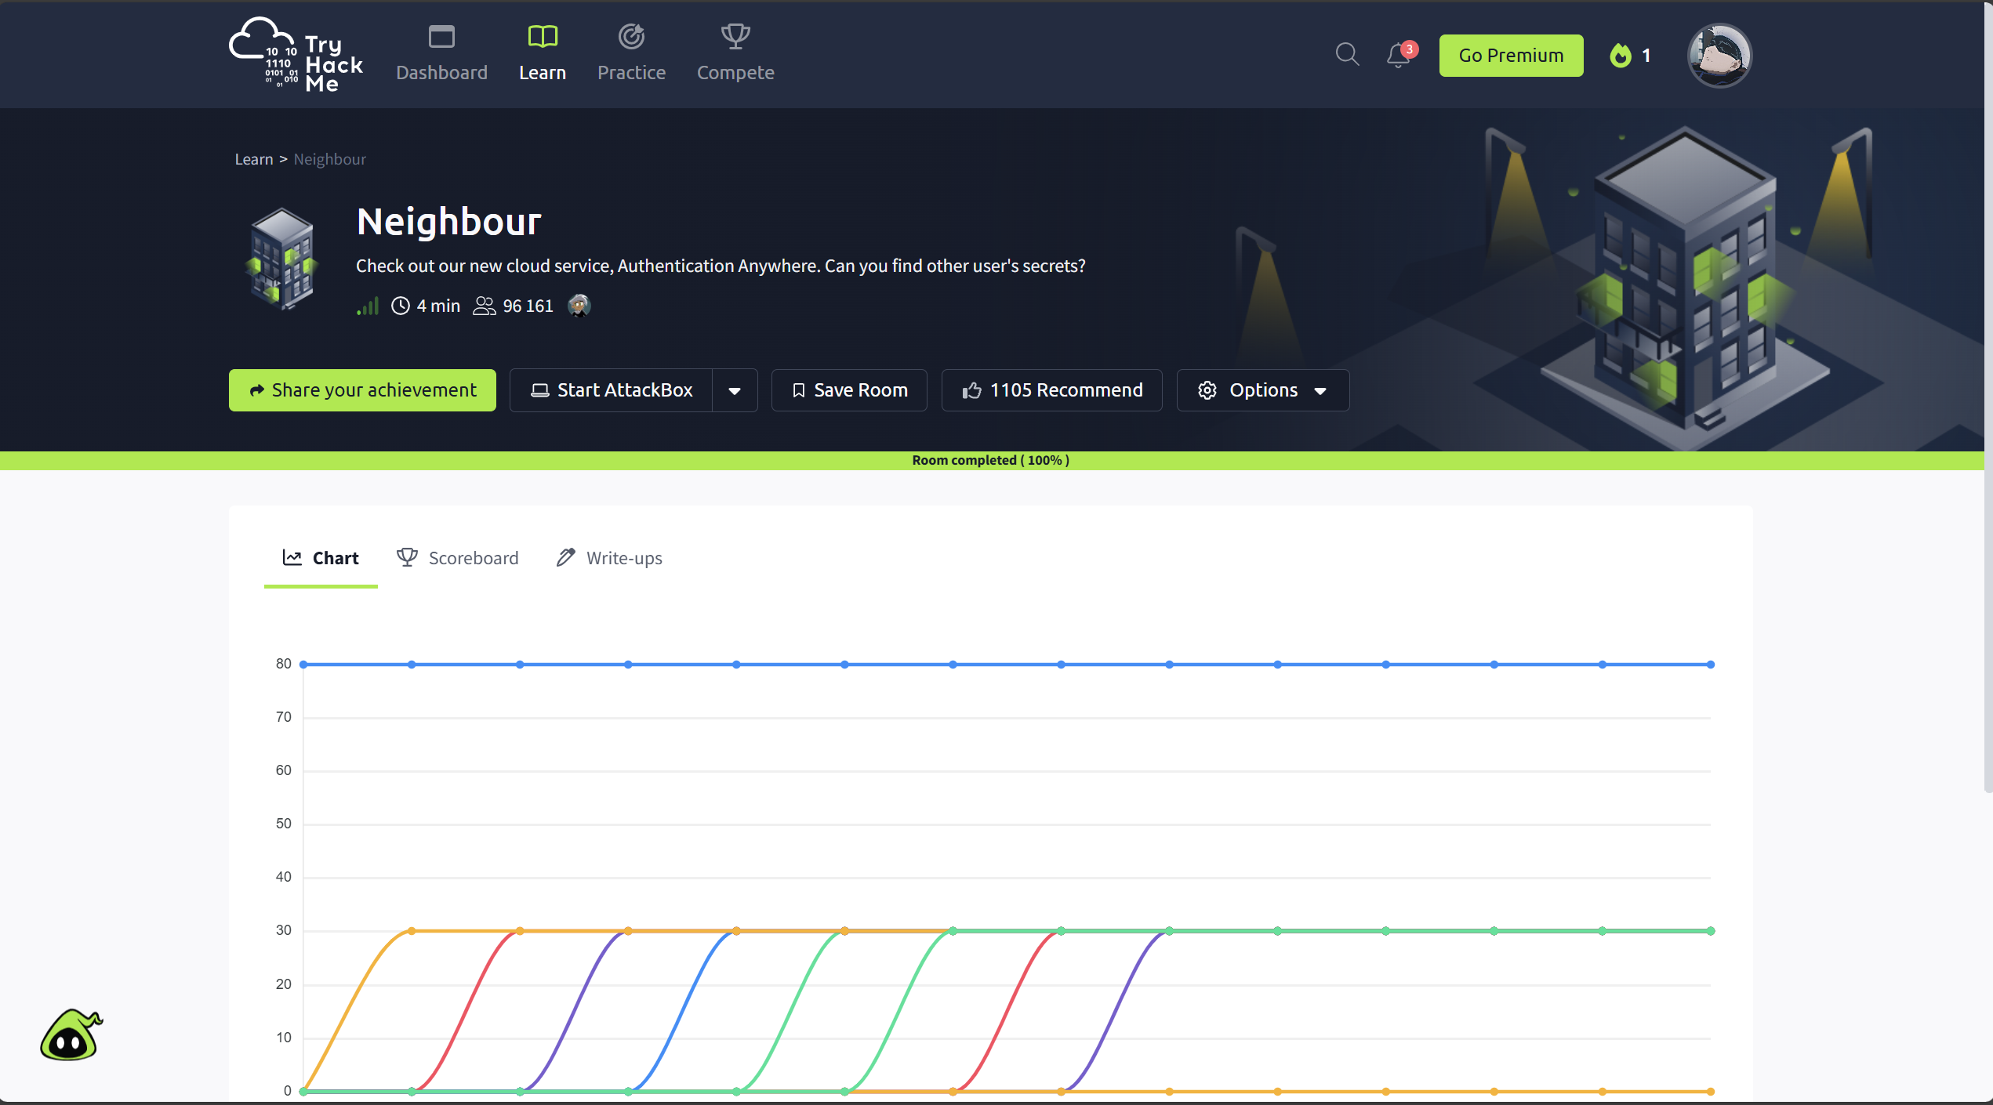Click the Go Premium button
1993x1105 pixels.
[1510, 55]
